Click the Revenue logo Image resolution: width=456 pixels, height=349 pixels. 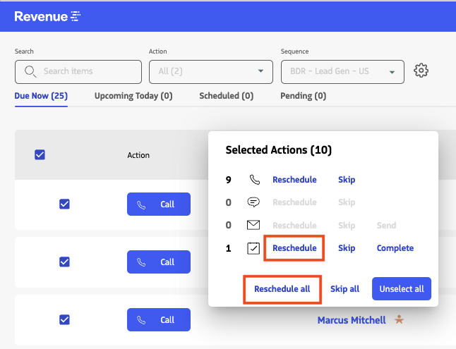coord(47,16)
